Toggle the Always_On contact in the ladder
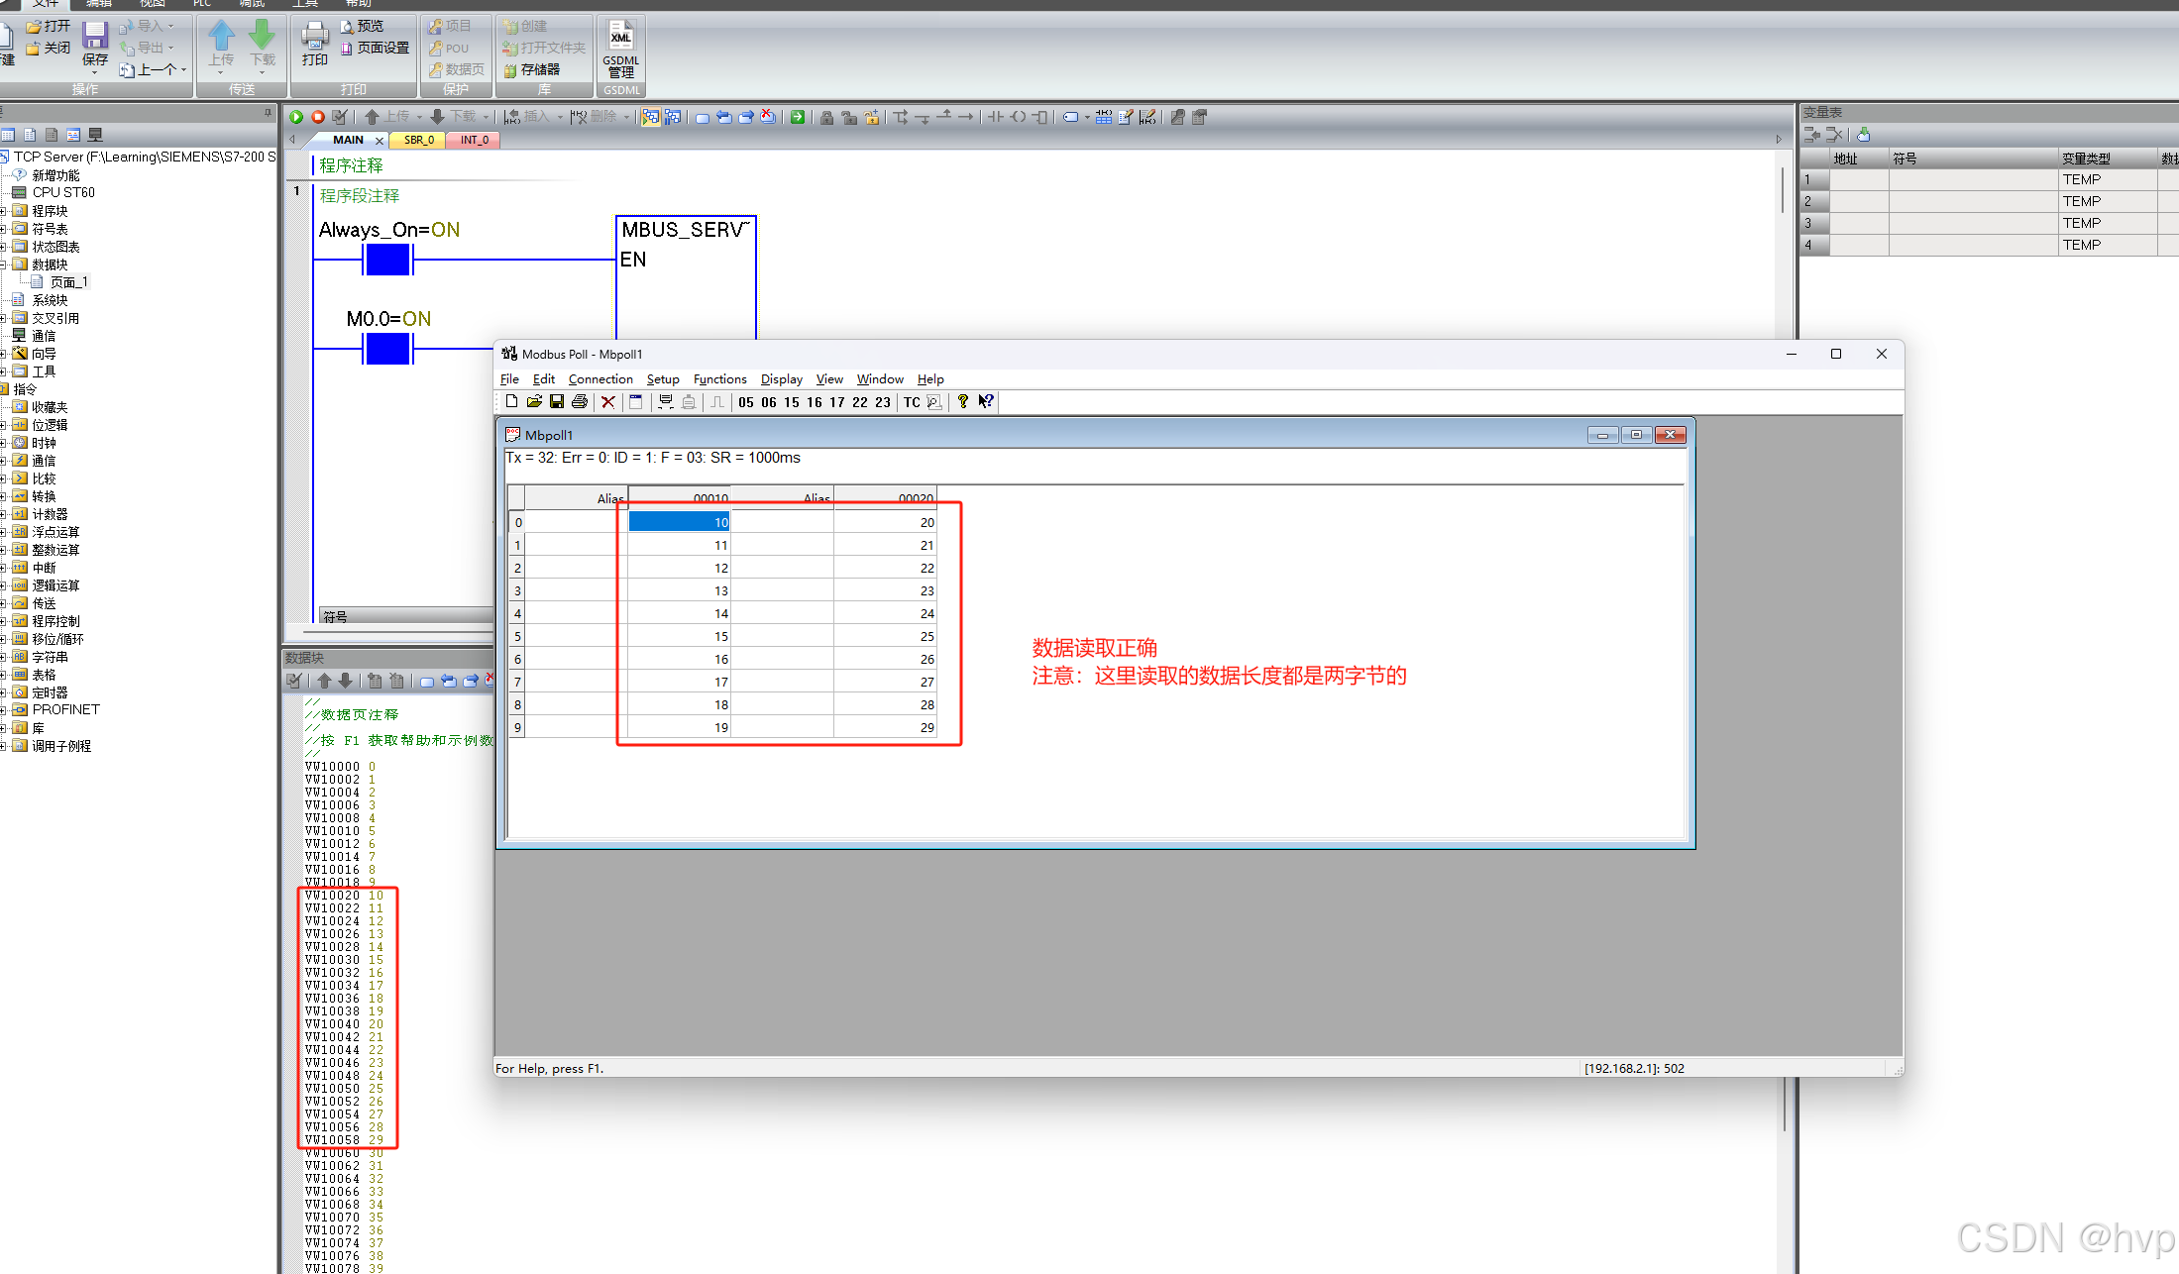 click(386, 260)
